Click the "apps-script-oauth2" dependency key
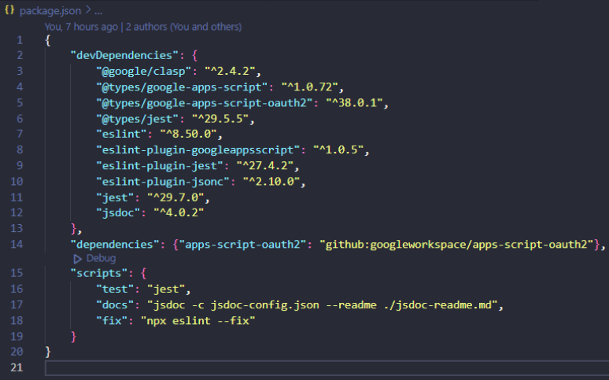609x380 pixels. coord(242,245)
